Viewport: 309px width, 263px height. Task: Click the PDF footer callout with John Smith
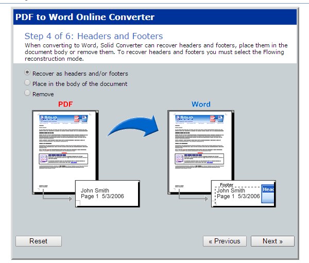coord(107,194)
